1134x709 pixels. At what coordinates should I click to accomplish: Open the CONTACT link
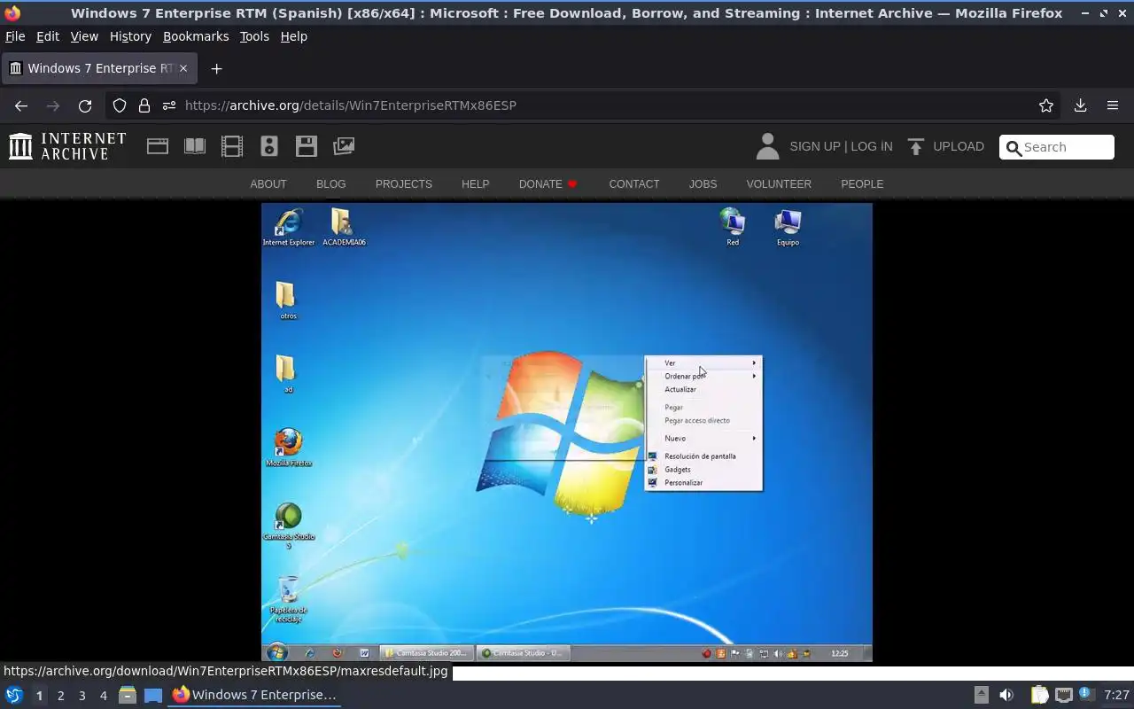coord(634,184)
